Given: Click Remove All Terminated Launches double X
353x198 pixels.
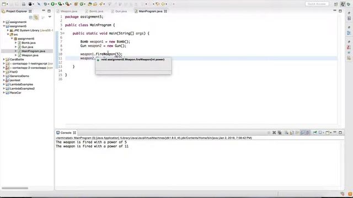Looking at the screenshot, I should tap(280, 133).
